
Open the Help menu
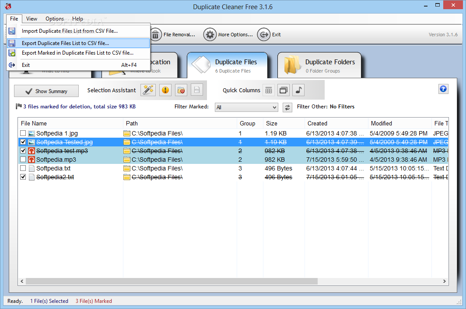pyautogui.click(x=77, y=19)
